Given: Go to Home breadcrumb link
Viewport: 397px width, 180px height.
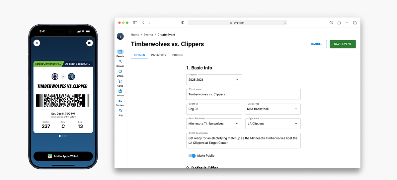Looking at the screenshot, I should (x=135, y=35).
